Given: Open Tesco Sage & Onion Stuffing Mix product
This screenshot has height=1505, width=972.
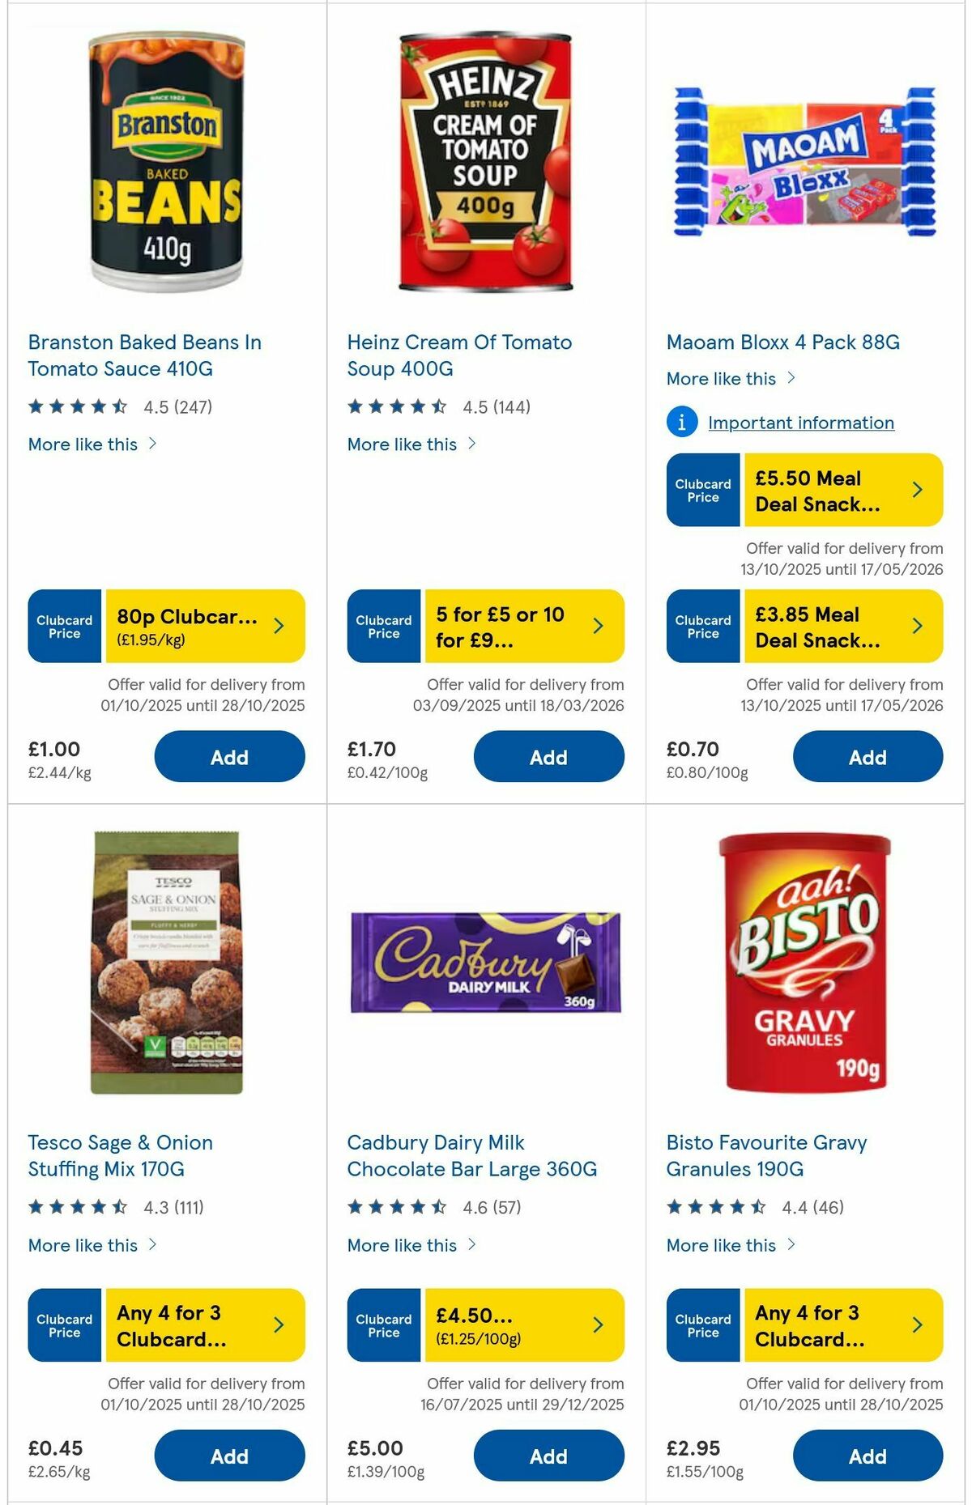Looking at the screenshot, I should click(120, 1155).
